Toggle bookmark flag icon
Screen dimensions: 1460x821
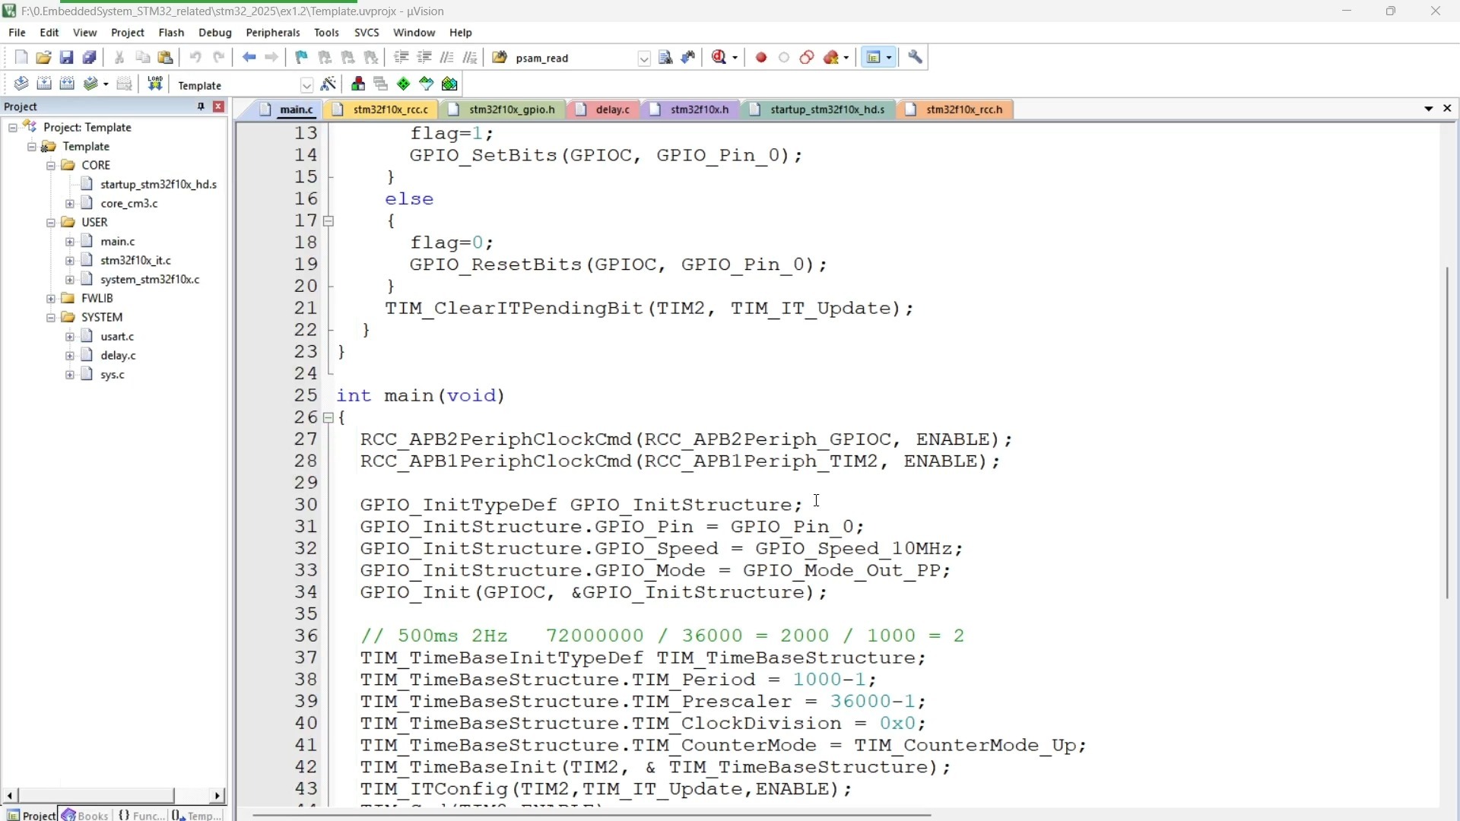click(301, 58)
